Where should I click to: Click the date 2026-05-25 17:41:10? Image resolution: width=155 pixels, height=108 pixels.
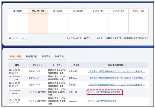point(15,101)
